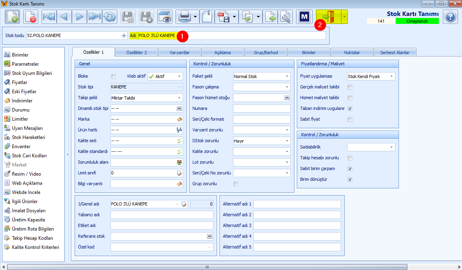Toggle the Bloke checkbox
Image resolution: width=462 pixels, height=270 pixels.
pos(113,76)
